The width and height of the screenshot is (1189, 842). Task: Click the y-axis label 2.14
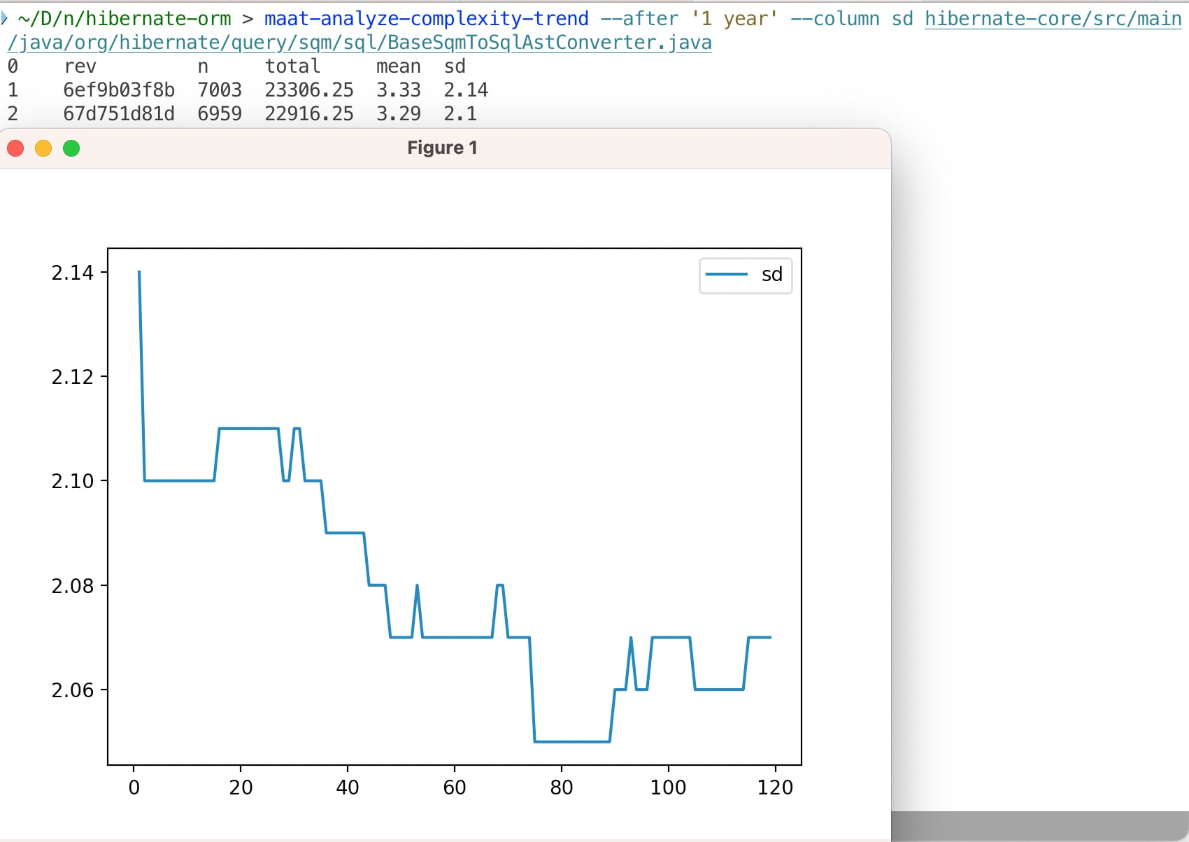[73, 273]
